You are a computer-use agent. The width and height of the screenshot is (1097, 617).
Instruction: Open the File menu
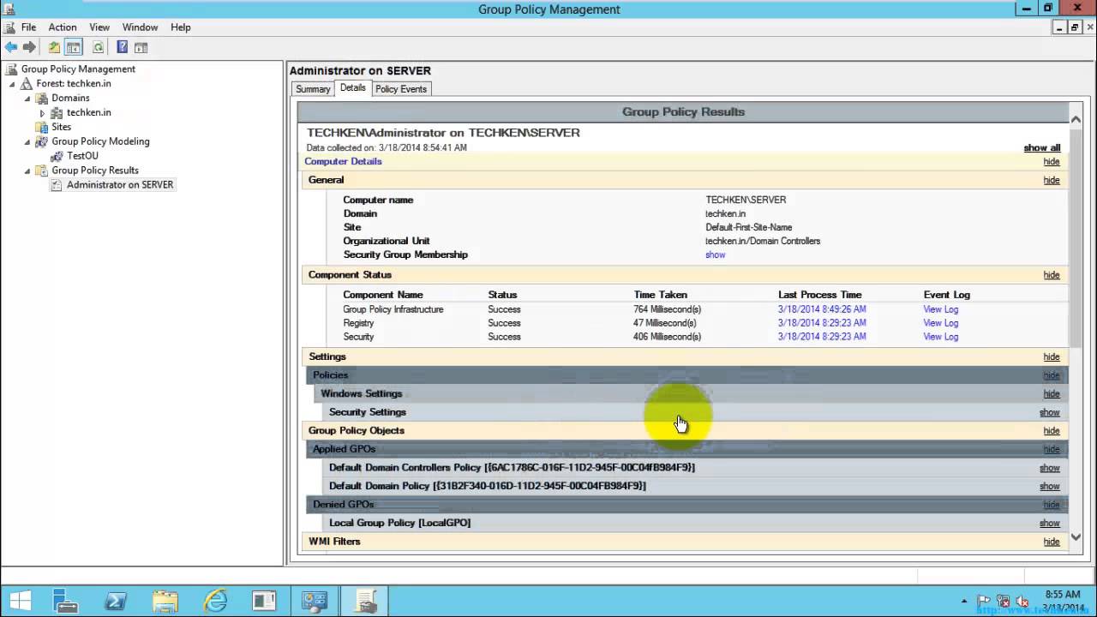tap(28, 27)
